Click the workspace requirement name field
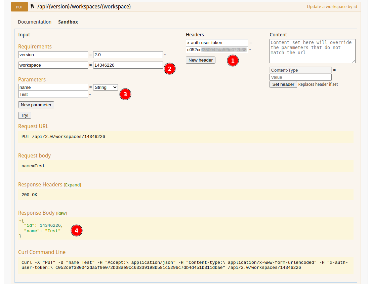 tap(53, 65)
